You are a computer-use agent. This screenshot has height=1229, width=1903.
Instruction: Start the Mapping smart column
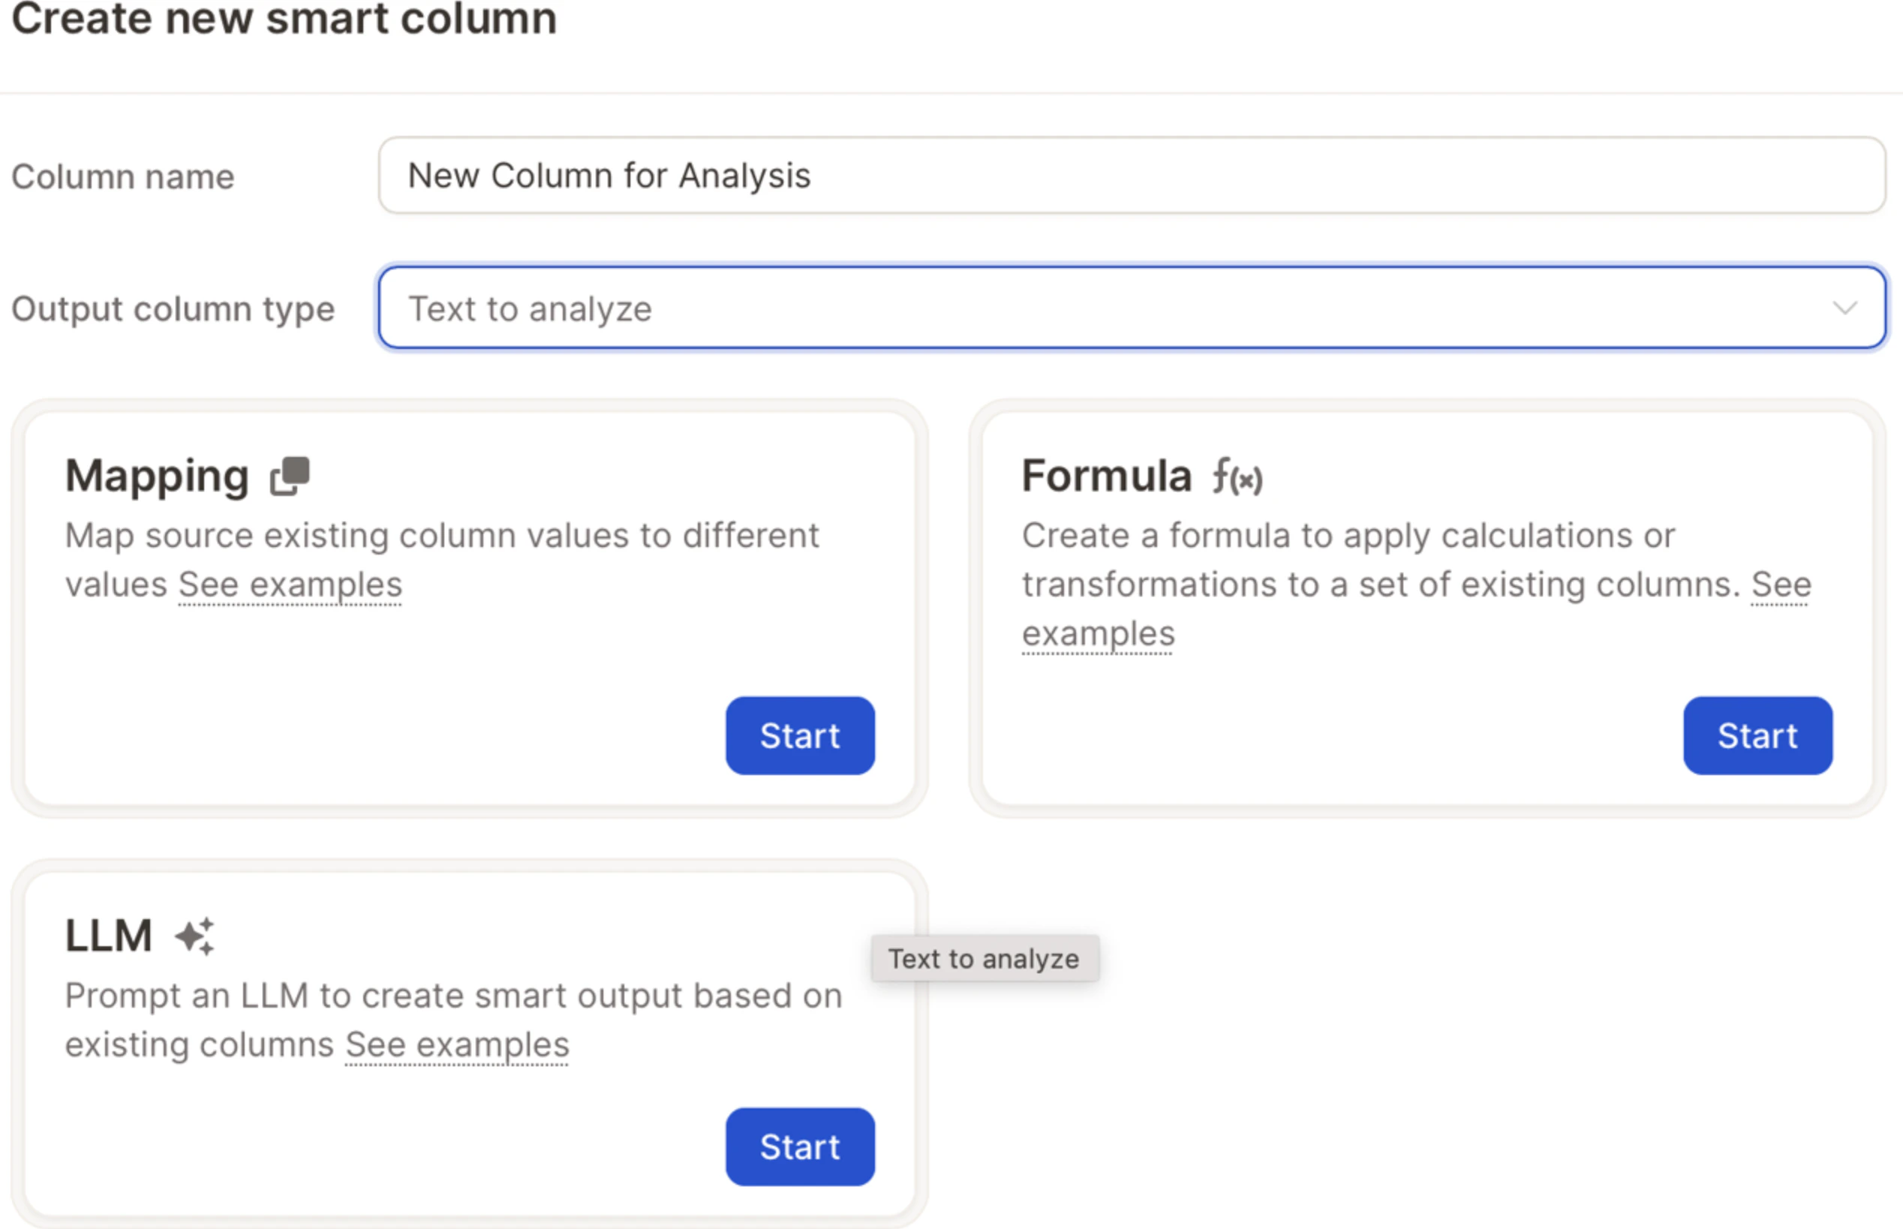point(799,736)
